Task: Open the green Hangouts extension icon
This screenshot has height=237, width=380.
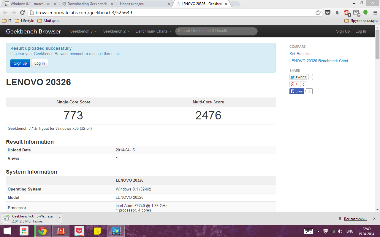Action: pyautogui.click(x=365, y=12)
